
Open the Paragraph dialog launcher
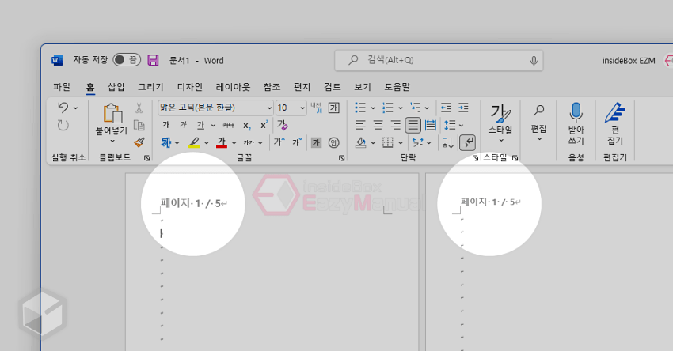[475, 158]
